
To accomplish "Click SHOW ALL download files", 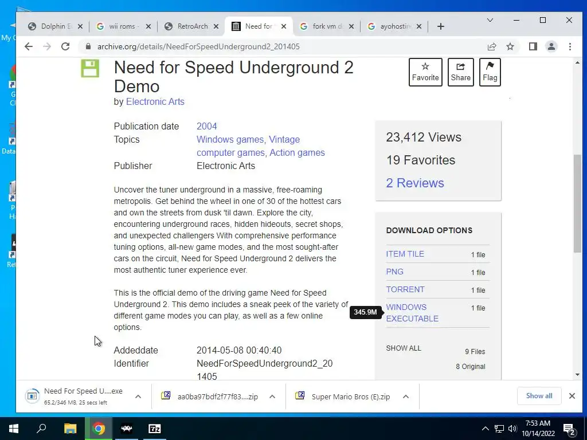I will tap(404, 348).
